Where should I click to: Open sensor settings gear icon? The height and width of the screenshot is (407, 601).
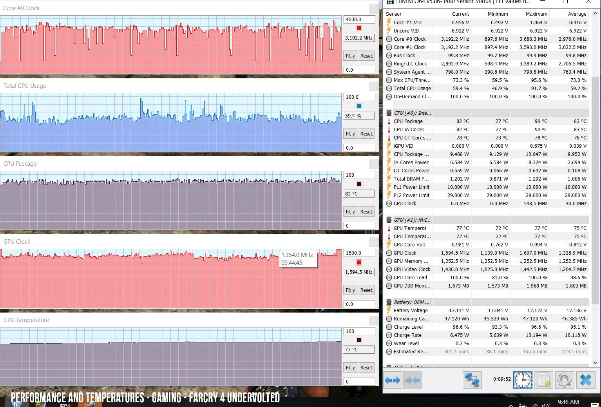564,380
